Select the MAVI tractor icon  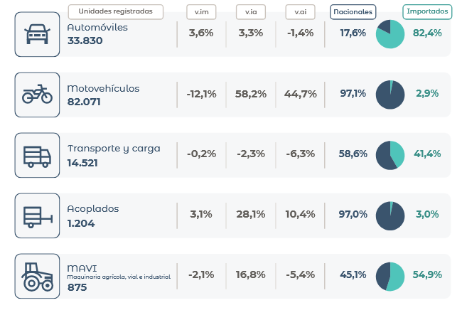click(37, 276)
